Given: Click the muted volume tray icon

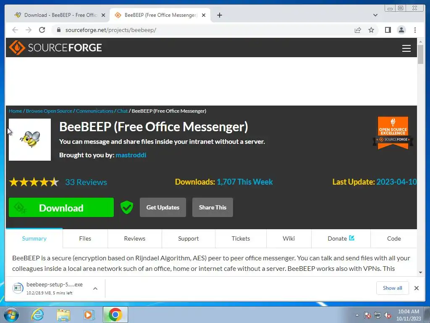Looking at the screenshot, I should click(388, 315).
